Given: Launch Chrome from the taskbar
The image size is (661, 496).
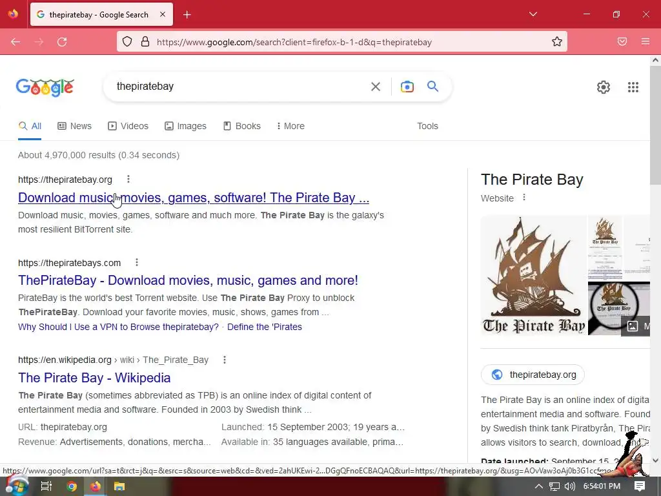Looking at the screenshot, I should [72, 486].
